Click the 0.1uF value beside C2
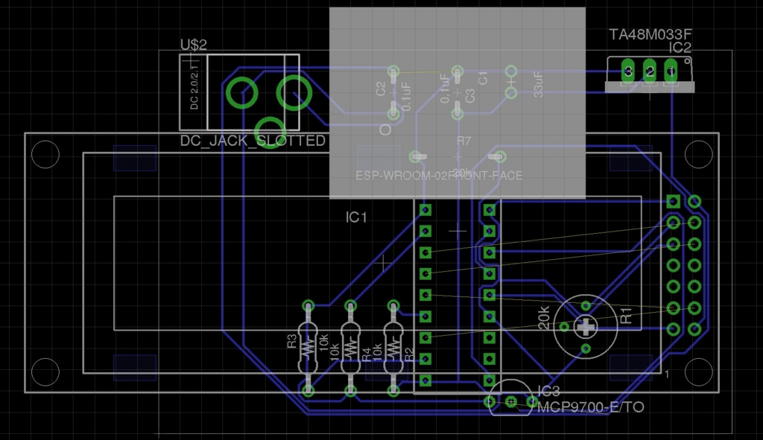The width and height of the screenshot is (763, 440). (407, 97)
